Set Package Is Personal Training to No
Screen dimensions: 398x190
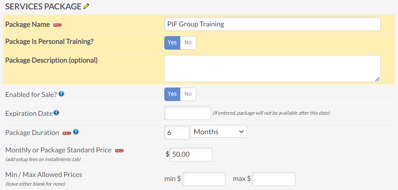[x=188, y=43]
